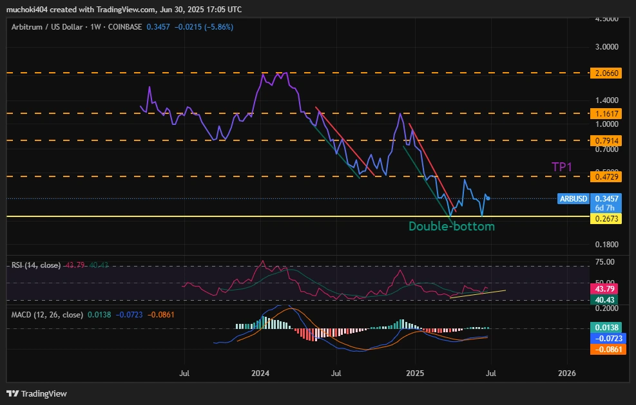Select the purple TP1 text annotation
This screenshot has width=636, height=405.
pos(561,166)
